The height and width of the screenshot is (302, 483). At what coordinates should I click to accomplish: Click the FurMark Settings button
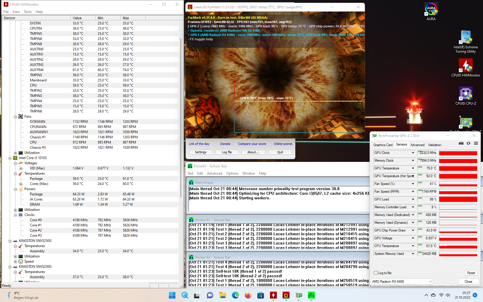(201, 152)
